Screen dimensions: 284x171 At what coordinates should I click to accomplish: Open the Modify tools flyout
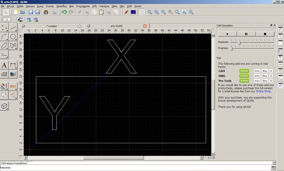pyautogui.click(x=4, y=86)
